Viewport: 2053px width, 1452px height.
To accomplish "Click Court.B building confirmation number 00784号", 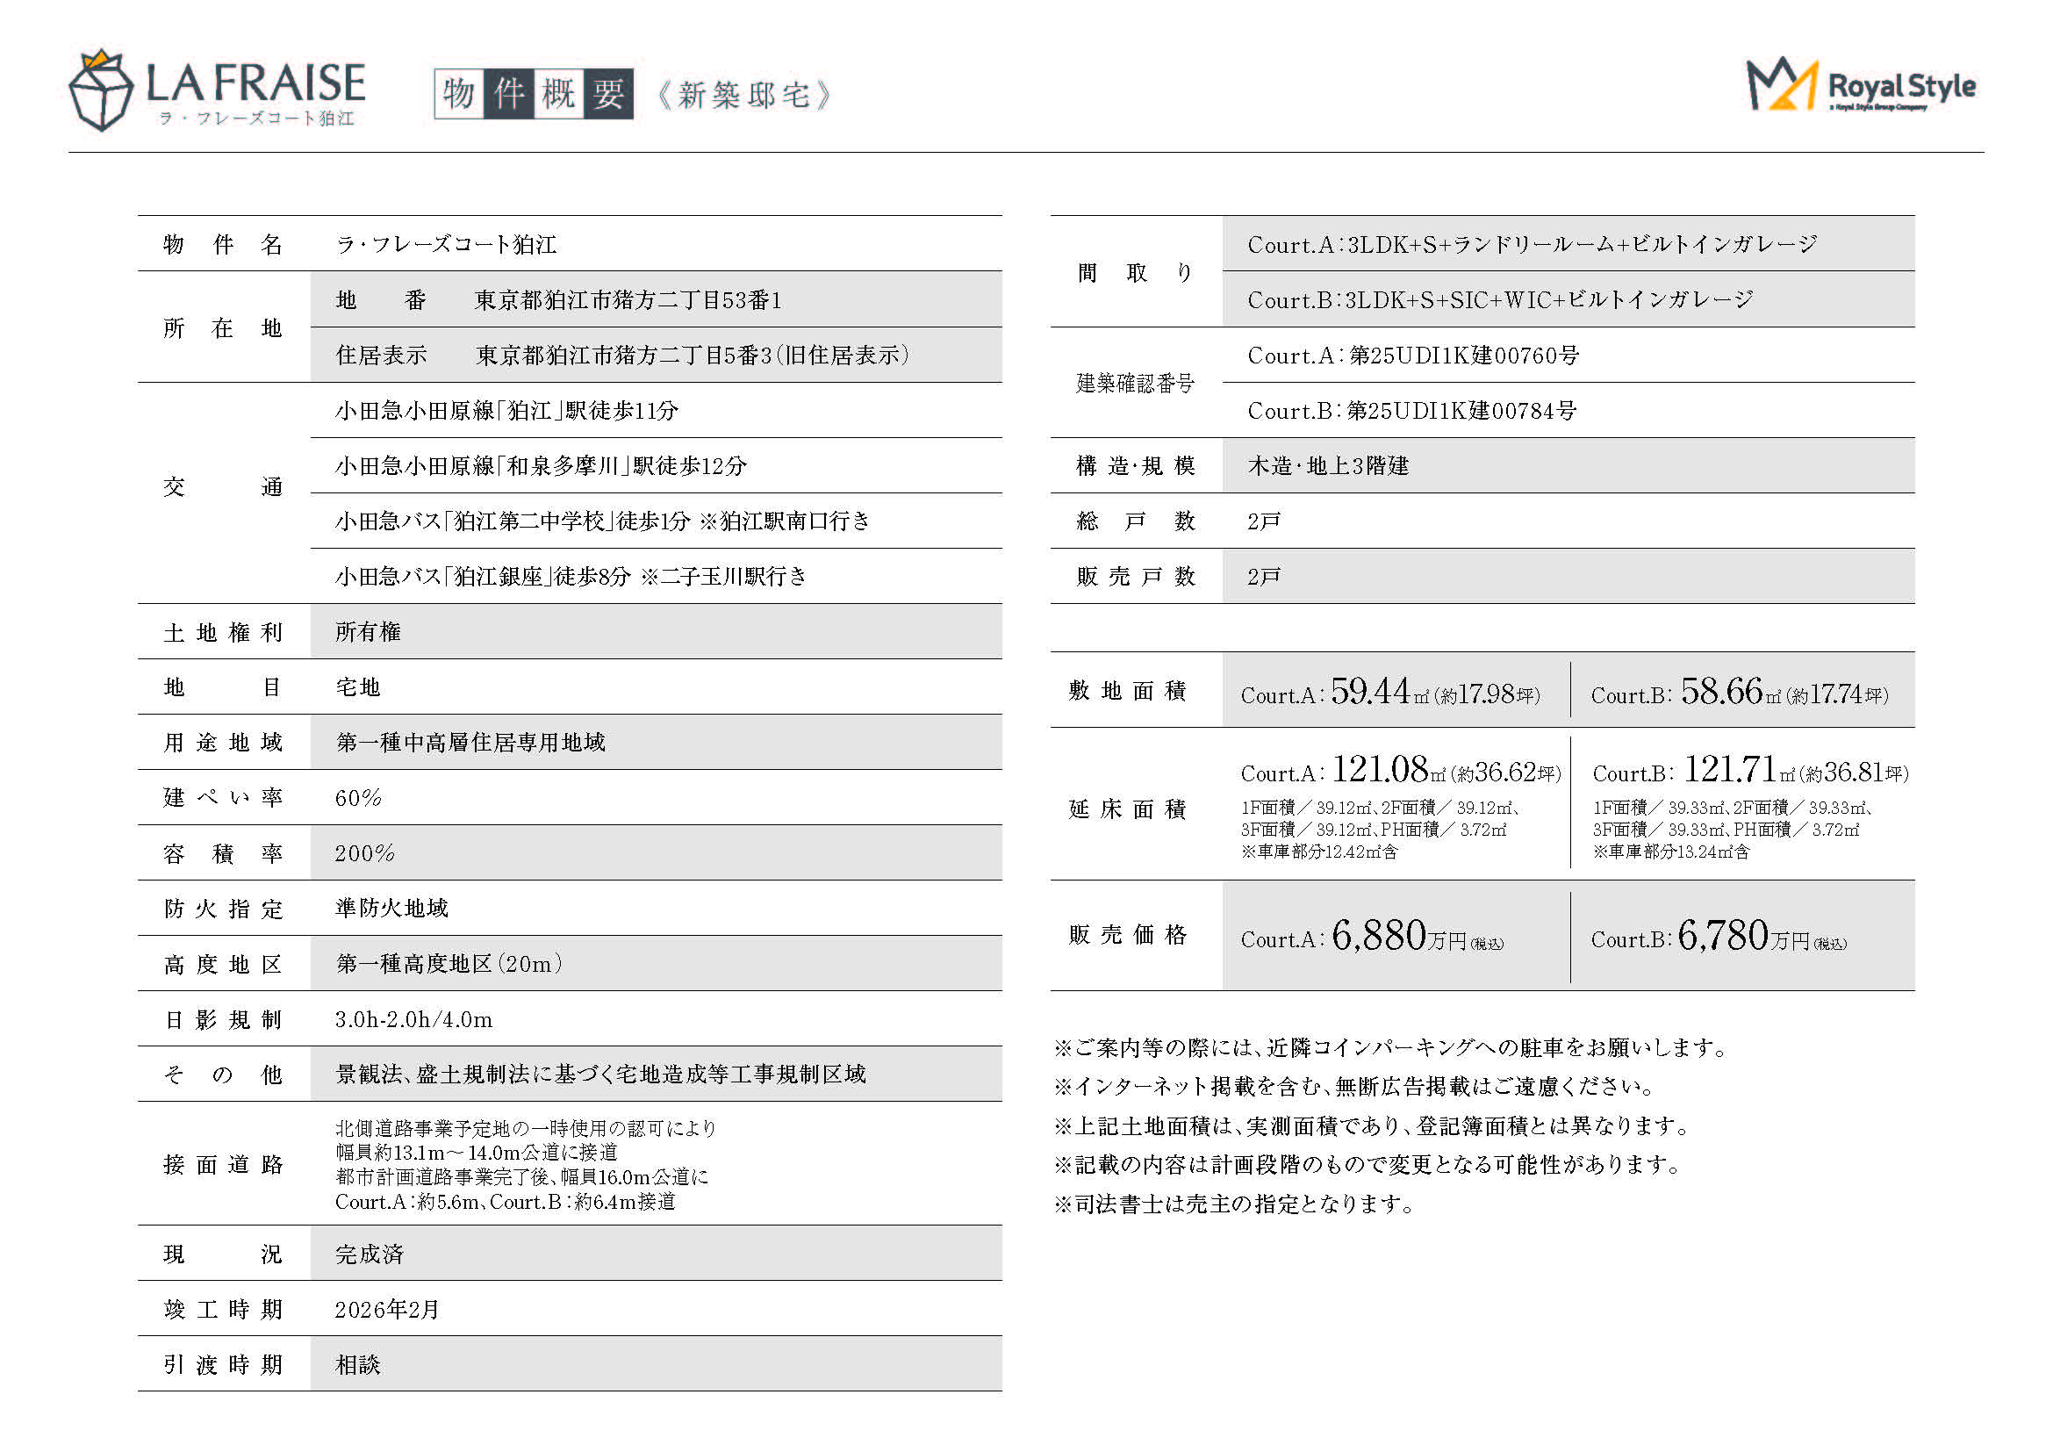I will click(x=1412, y=411).
